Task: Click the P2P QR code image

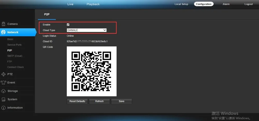Action: tap(91, 71)
